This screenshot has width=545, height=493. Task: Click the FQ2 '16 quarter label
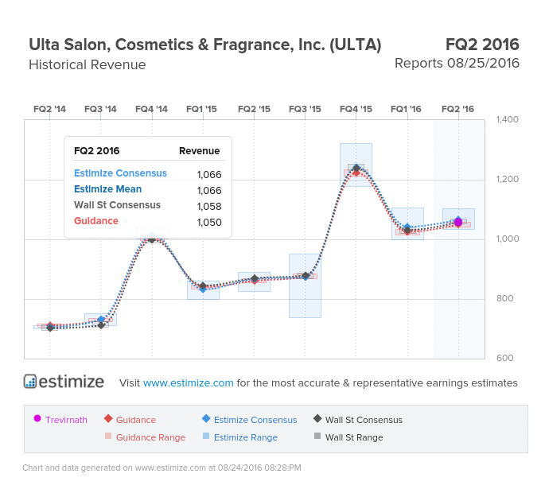click(x=457, y=109)
